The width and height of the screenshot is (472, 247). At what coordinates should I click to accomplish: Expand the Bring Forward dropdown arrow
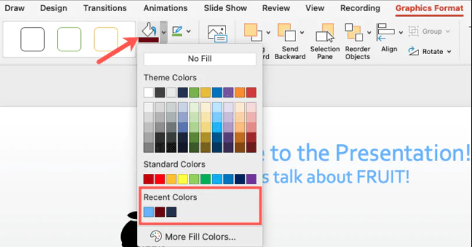(268, 33)
